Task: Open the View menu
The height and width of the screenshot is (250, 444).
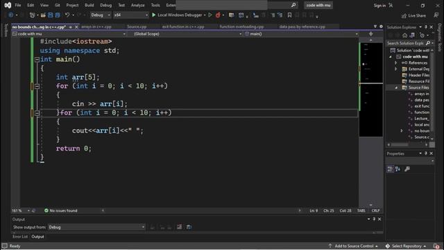Action: 44,5
